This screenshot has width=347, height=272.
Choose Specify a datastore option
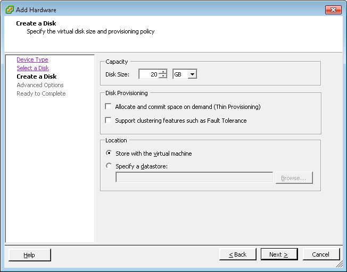point(109,166)
